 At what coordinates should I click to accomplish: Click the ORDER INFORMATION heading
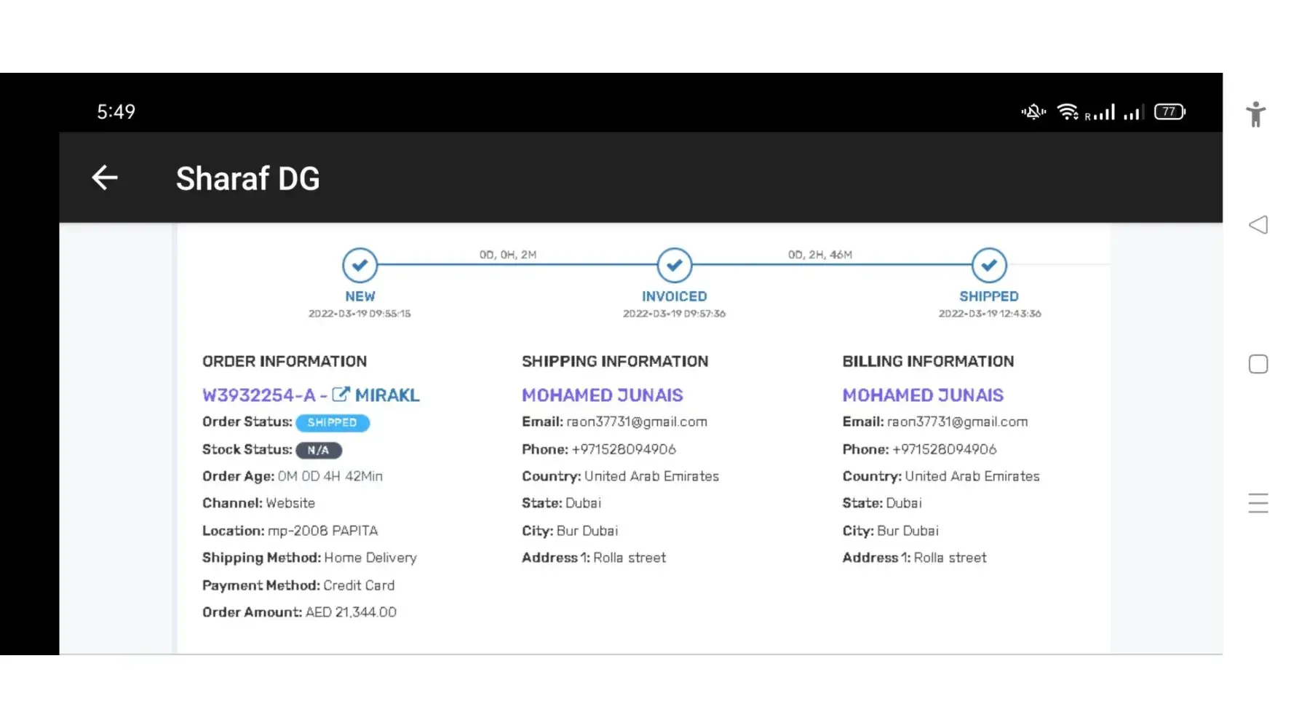[285, 361]
